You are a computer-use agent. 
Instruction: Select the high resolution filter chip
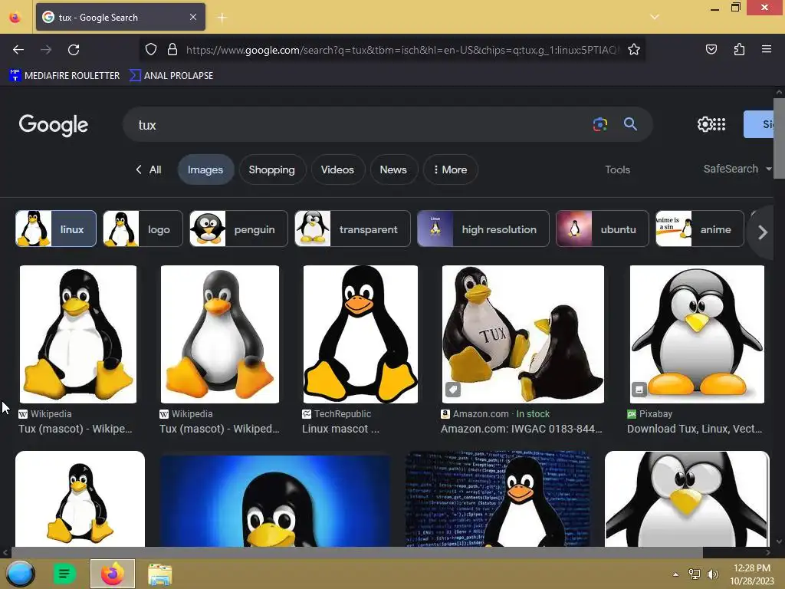[x=483, y=229]
